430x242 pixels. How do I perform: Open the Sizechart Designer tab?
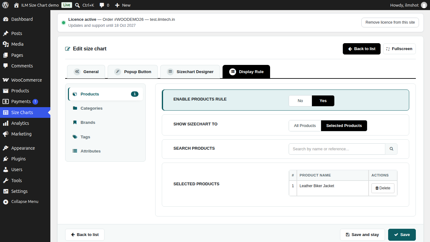pos(190,72)
